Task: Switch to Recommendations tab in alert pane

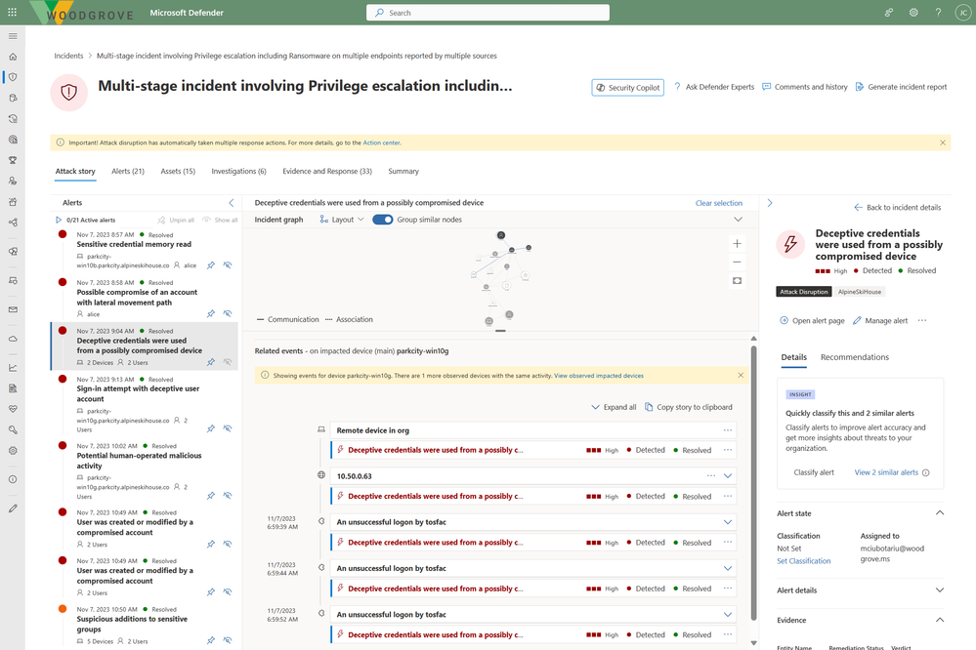Action: [x=854, y=357]
